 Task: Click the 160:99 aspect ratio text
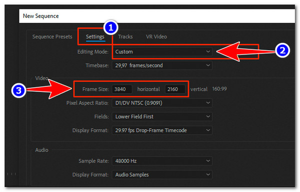click(219, 89)
